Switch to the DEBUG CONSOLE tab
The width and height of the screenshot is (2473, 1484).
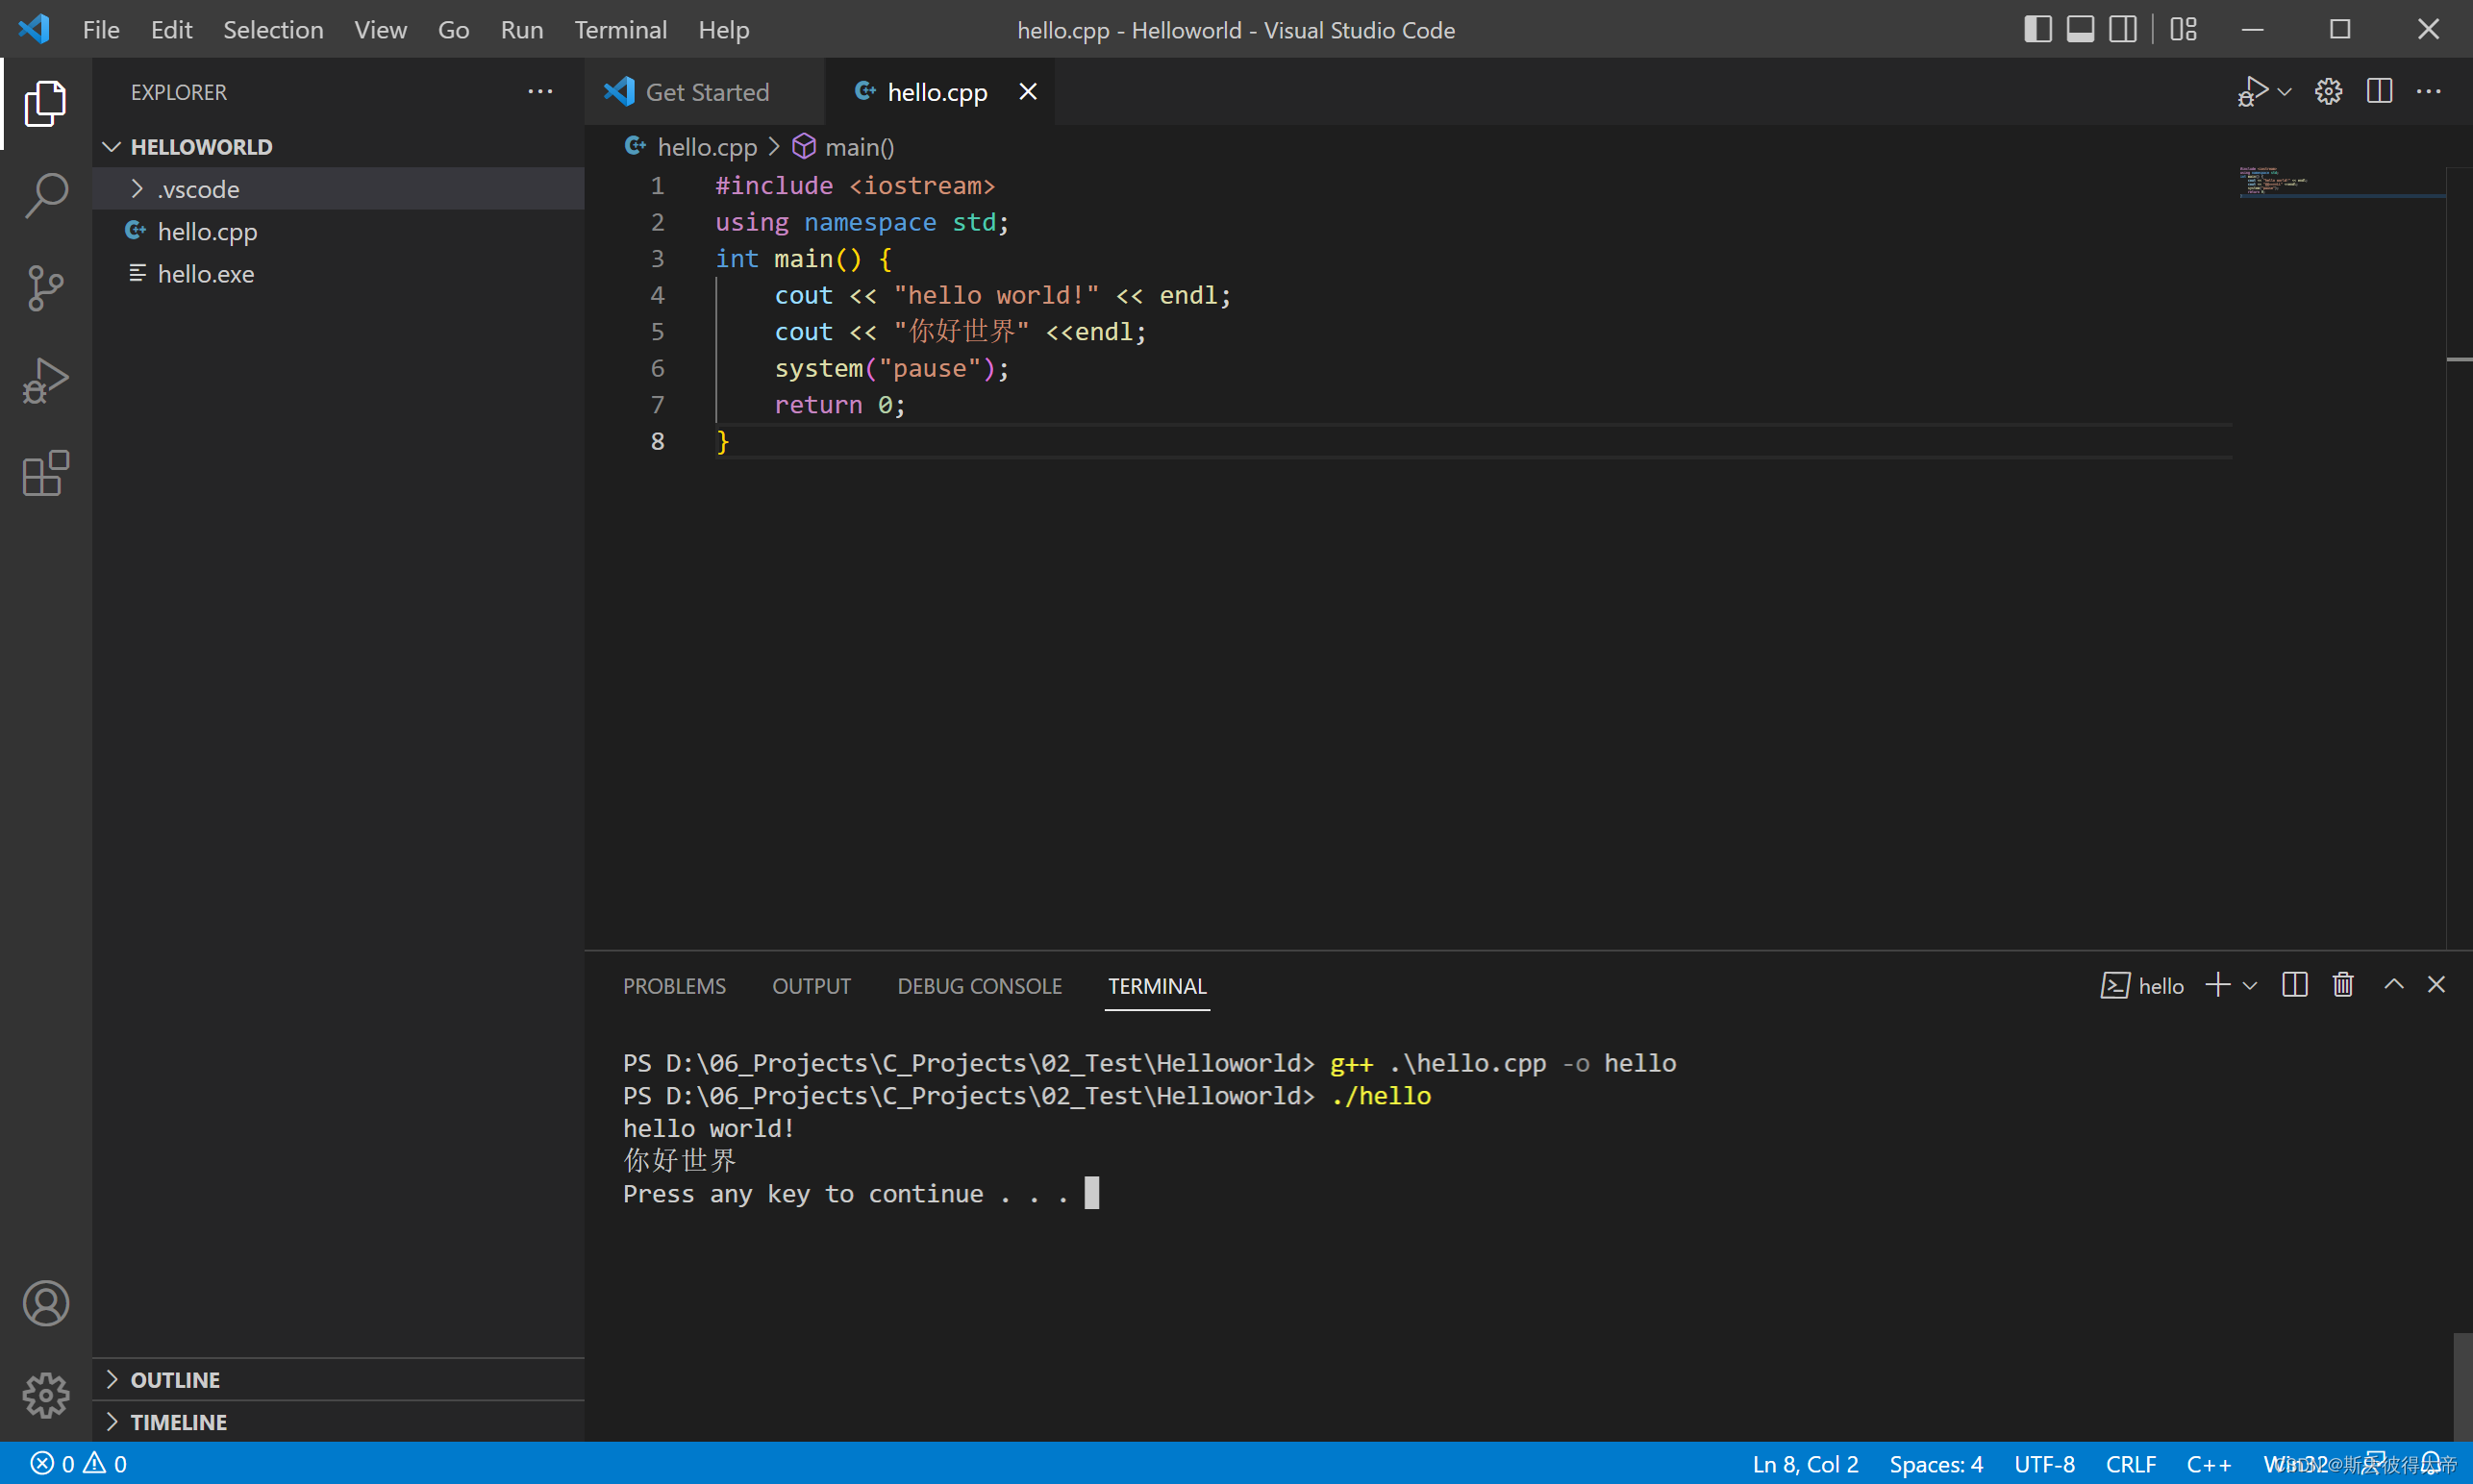click(x=980, y=985)
